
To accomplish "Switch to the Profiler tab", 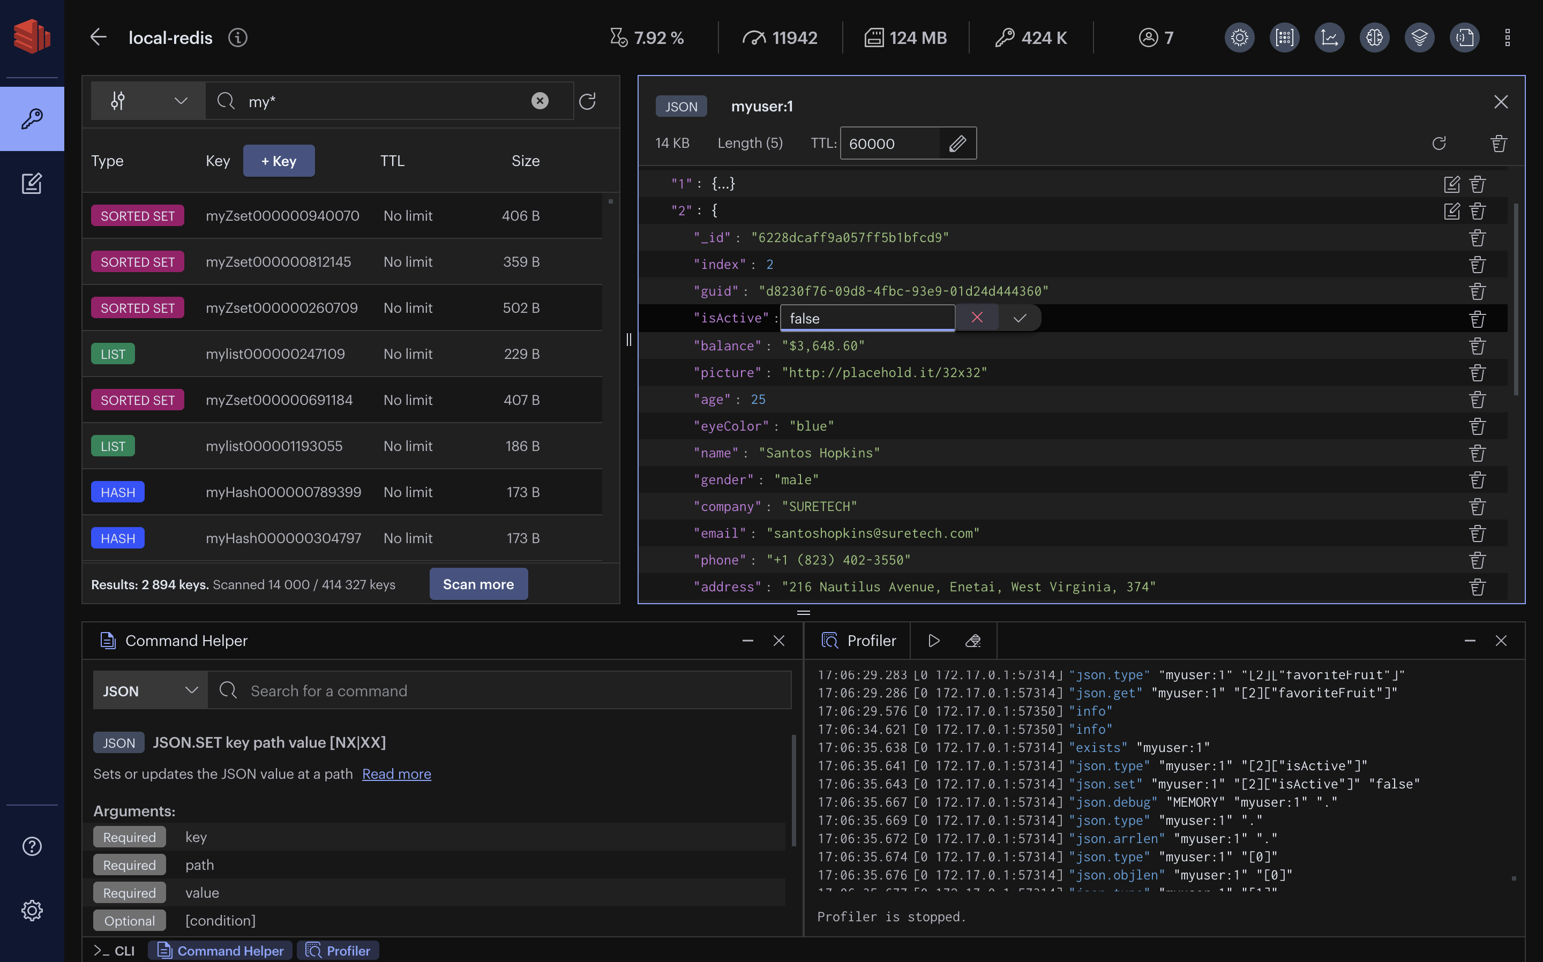I will pos(348,950).
